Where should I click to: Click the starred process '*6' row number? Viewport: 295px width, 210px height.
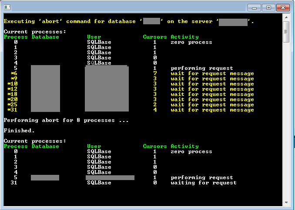coord(14,73)
